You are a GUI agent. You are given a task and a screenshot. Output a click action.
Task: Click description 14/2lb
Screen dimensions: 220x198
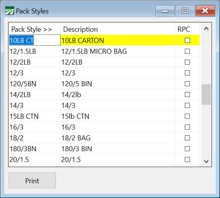click(x=118, y=95)
